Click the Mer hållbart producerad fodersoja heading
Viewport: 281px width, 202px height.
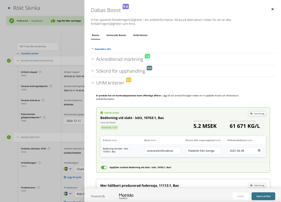[x=139, y=186]
